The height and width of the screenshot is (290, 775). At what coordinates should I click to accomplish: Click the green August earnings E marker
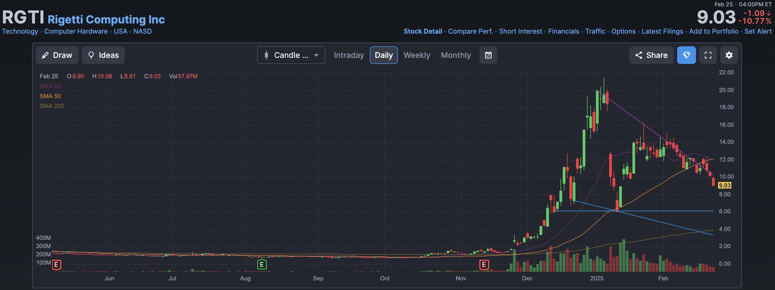[262, 264]
